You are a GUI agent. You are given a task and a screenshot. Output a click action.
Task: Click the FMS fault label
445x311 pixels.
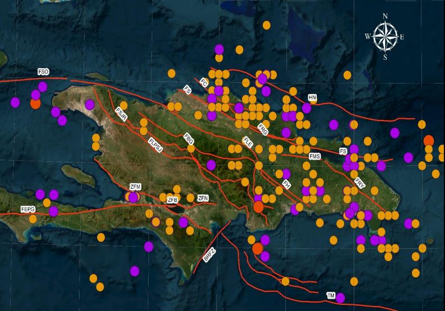pos(314,156)
